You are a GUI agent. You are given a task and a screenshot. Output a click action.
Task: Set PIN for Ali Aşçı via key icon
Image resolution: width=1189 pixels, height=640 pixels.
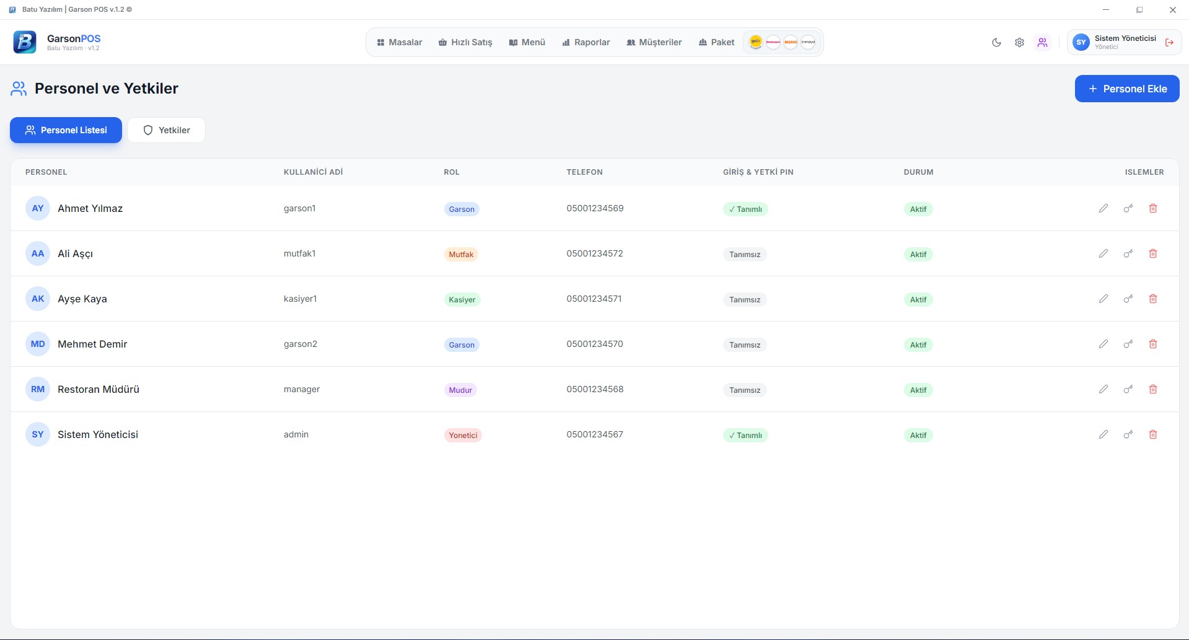click(x=1128, y=253)
